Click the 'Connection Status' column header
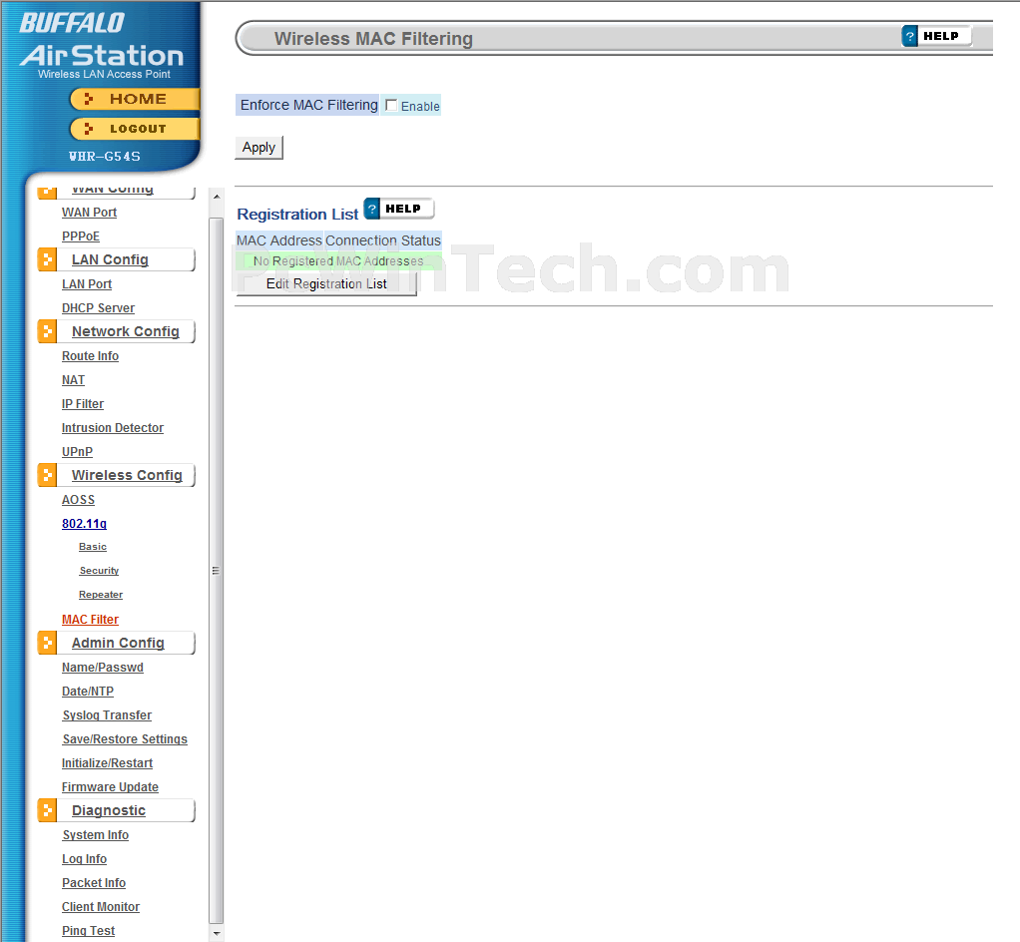 coord(383,240)
